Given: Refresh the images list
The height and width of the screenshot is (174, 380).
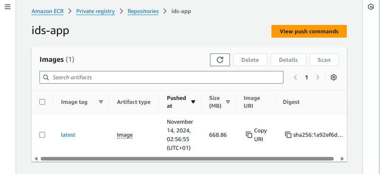Looking at the screenshot, I should pyautogui.click(x=220, y=60).
